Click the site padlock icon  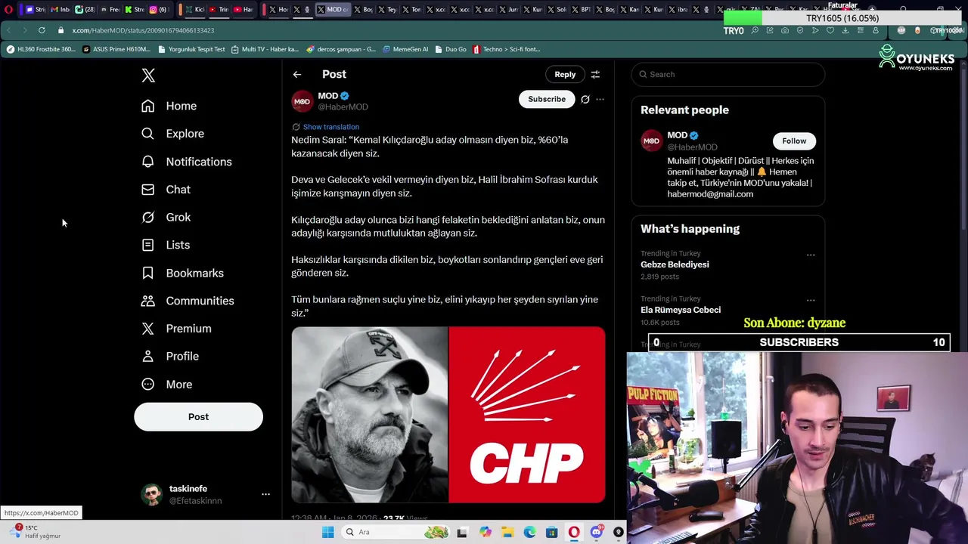(x=61, y=30)
